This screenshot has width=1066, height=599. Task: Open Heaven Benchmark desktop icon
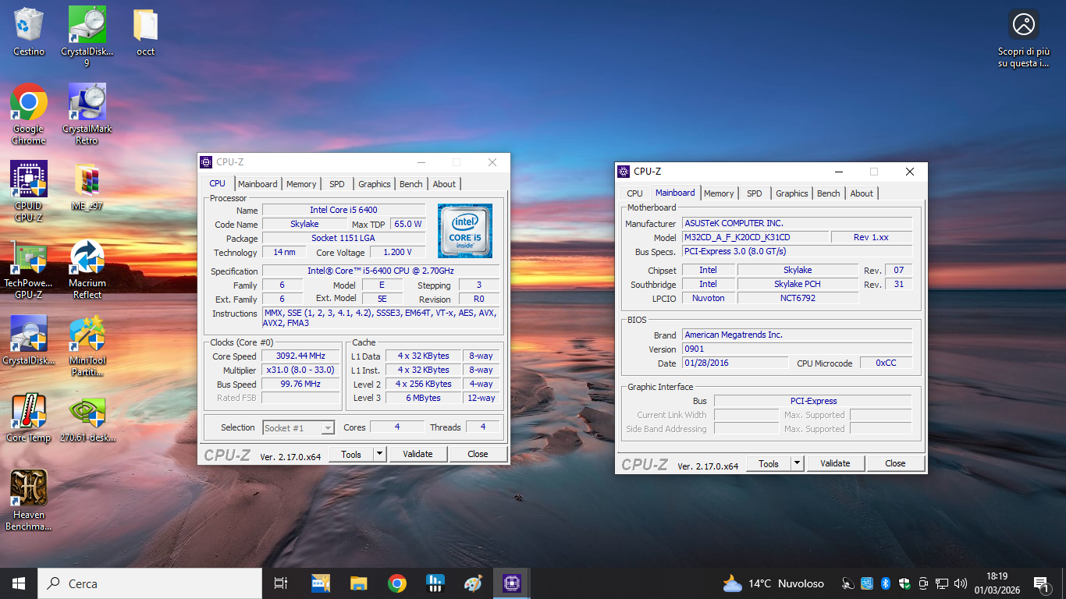pyautogui.click(x=29, y=500)
